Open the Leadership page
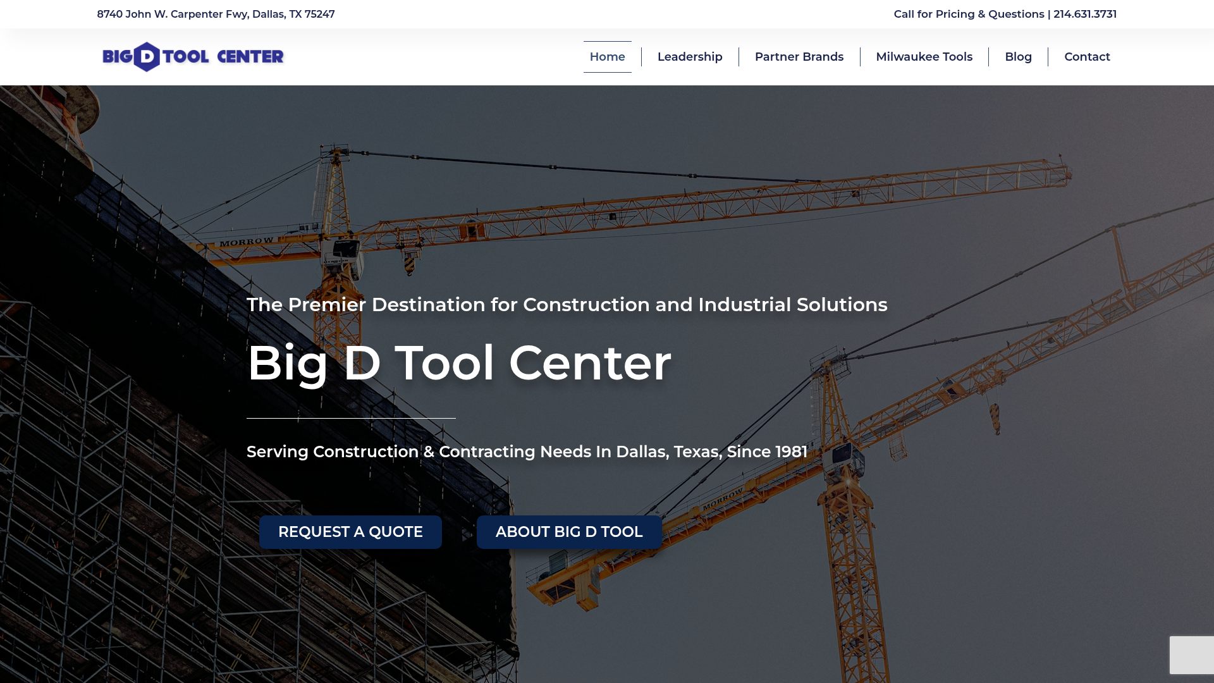The image size is (1214, 683). point(690,56)
